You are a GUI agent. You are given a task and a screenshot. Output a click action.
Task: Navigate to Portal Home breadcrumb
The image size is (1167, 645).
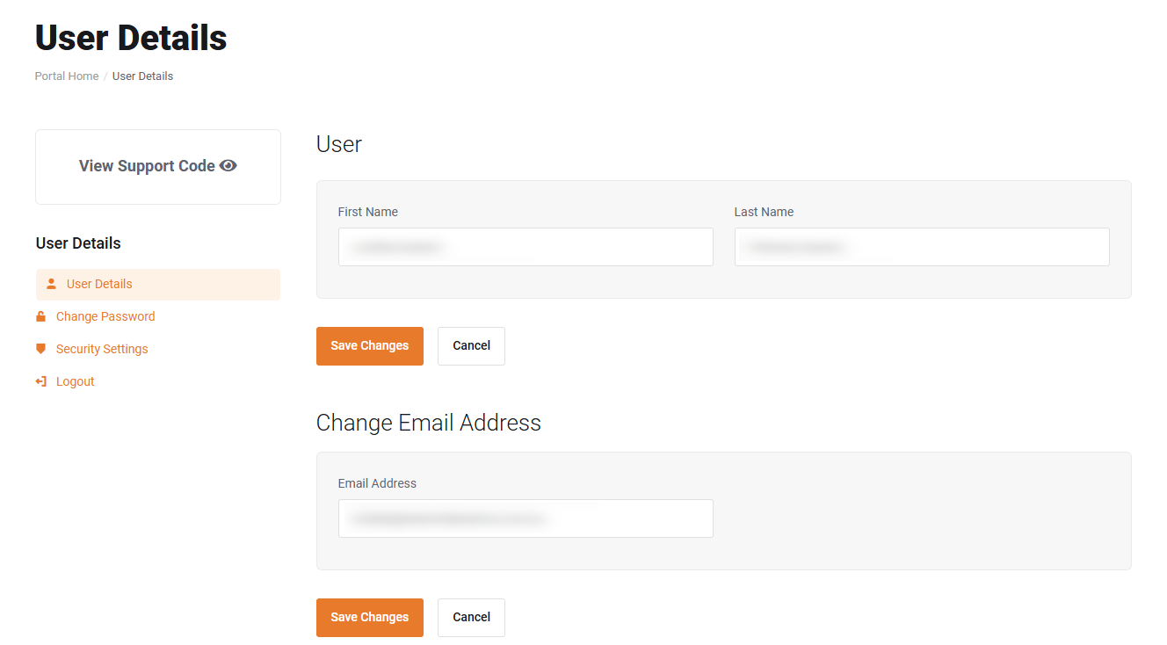[67, 76]
